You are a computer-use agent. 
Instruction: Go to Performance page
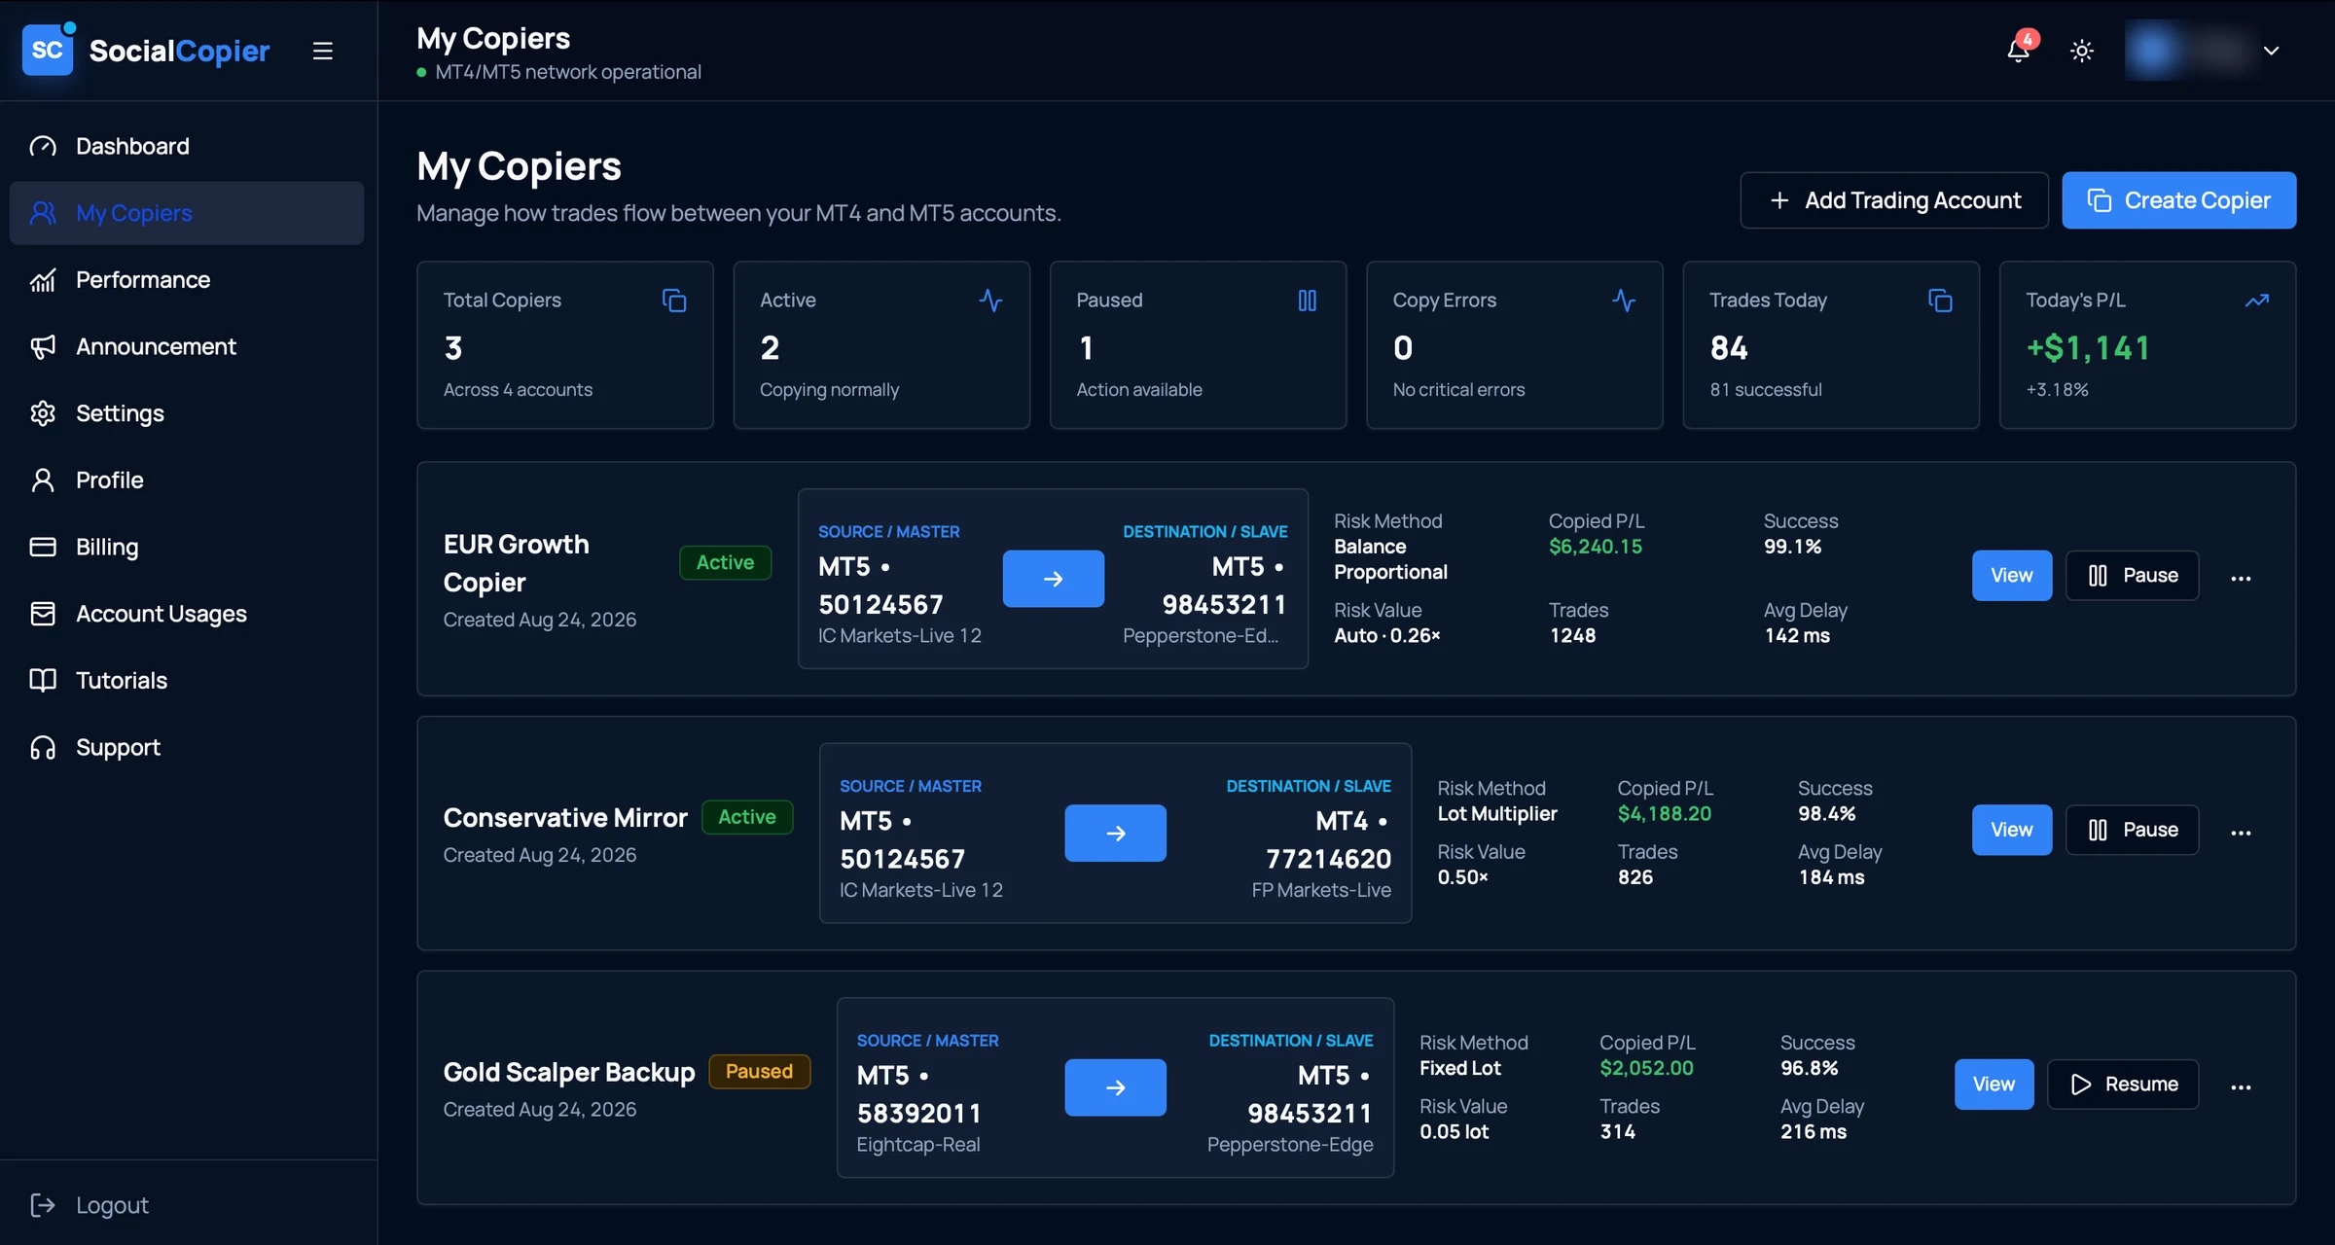pyautogui.click(x=187, y=280)
